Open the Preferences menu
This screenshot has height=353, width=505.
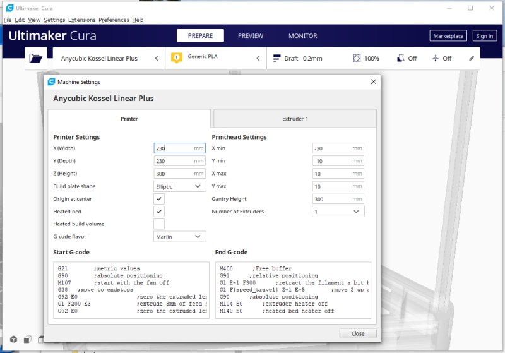(114, 20)
